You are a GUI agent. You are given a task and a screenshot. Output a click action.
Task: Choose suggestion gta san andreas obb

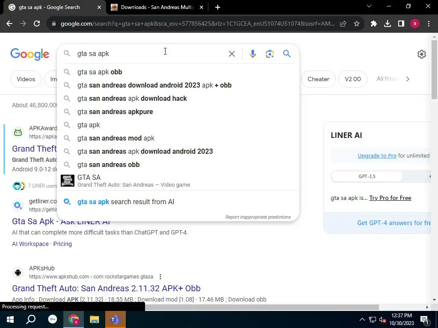178,165
